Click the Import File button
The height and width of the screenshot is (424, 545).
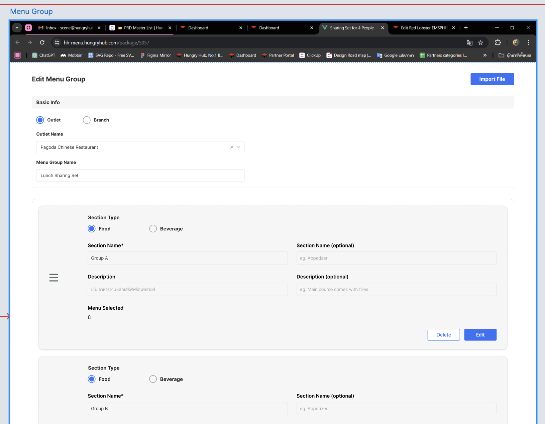[492, 79]
